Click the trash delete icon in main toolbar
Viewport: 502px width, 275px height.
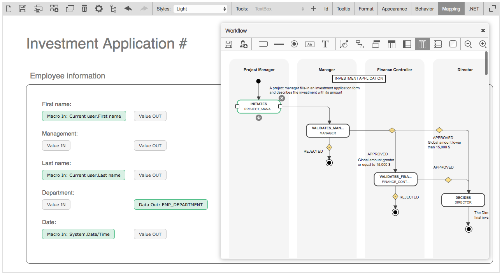click(84, 9)
